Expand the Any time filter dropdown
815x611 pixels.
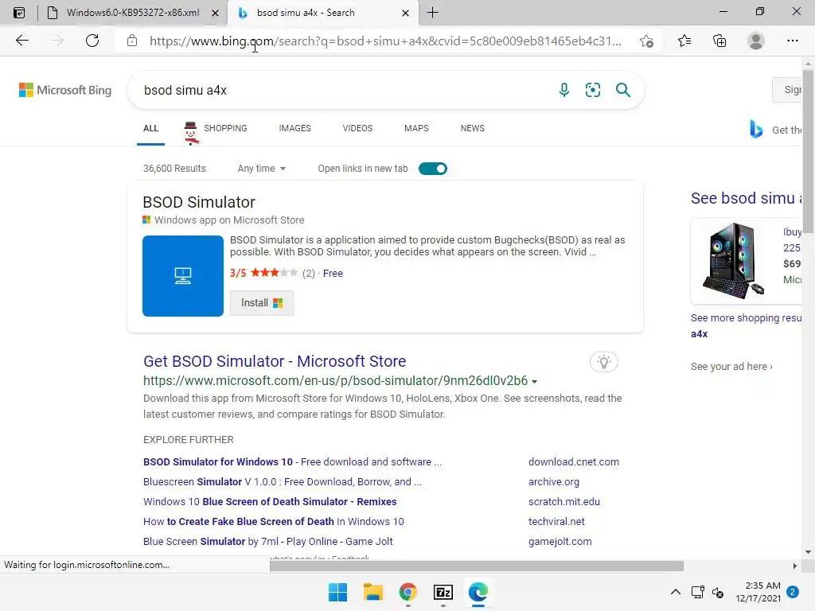[x=261, y=169]
